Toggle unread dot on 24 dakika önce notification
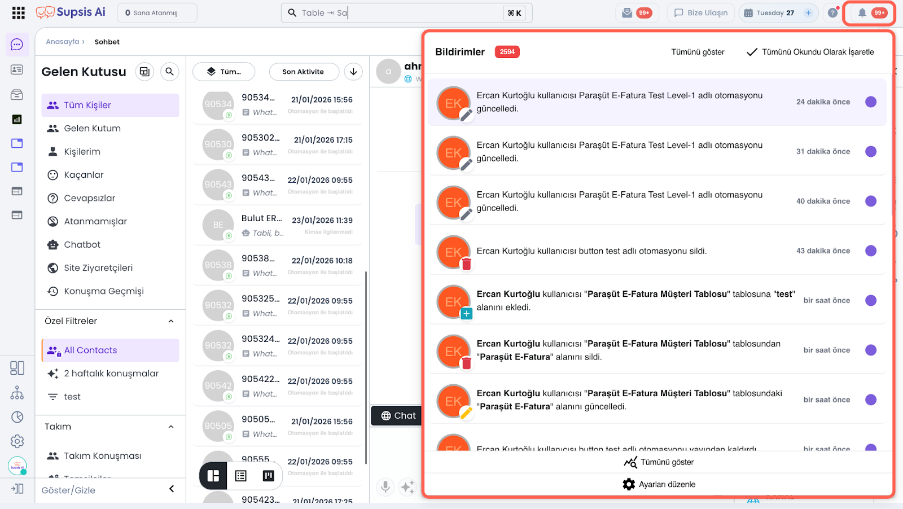903x509 pixels. click(871, 102)
